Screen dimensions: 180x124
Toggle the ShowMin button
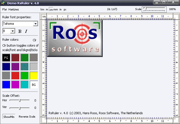pyautogui.click(x=9, y=117)
